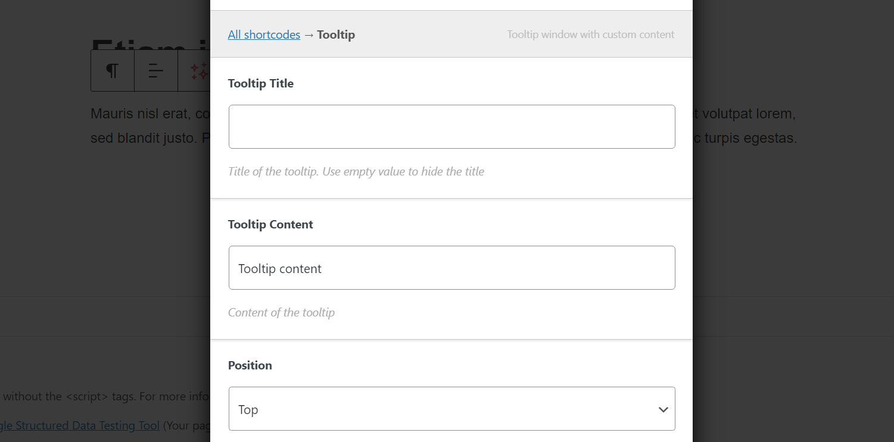Select the Tooltip window with custom content caption

tap(590, 34)
